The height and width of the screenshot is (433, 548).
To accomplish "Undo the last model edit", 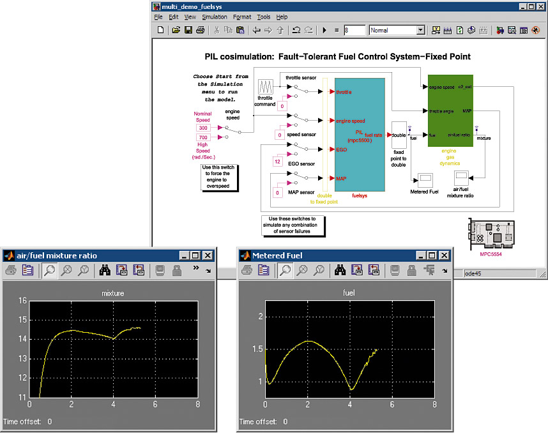I will click(x=296, y=30).
